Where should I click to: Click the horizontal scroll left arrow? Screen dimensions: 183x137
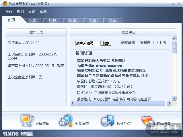[x=73, y=103]
